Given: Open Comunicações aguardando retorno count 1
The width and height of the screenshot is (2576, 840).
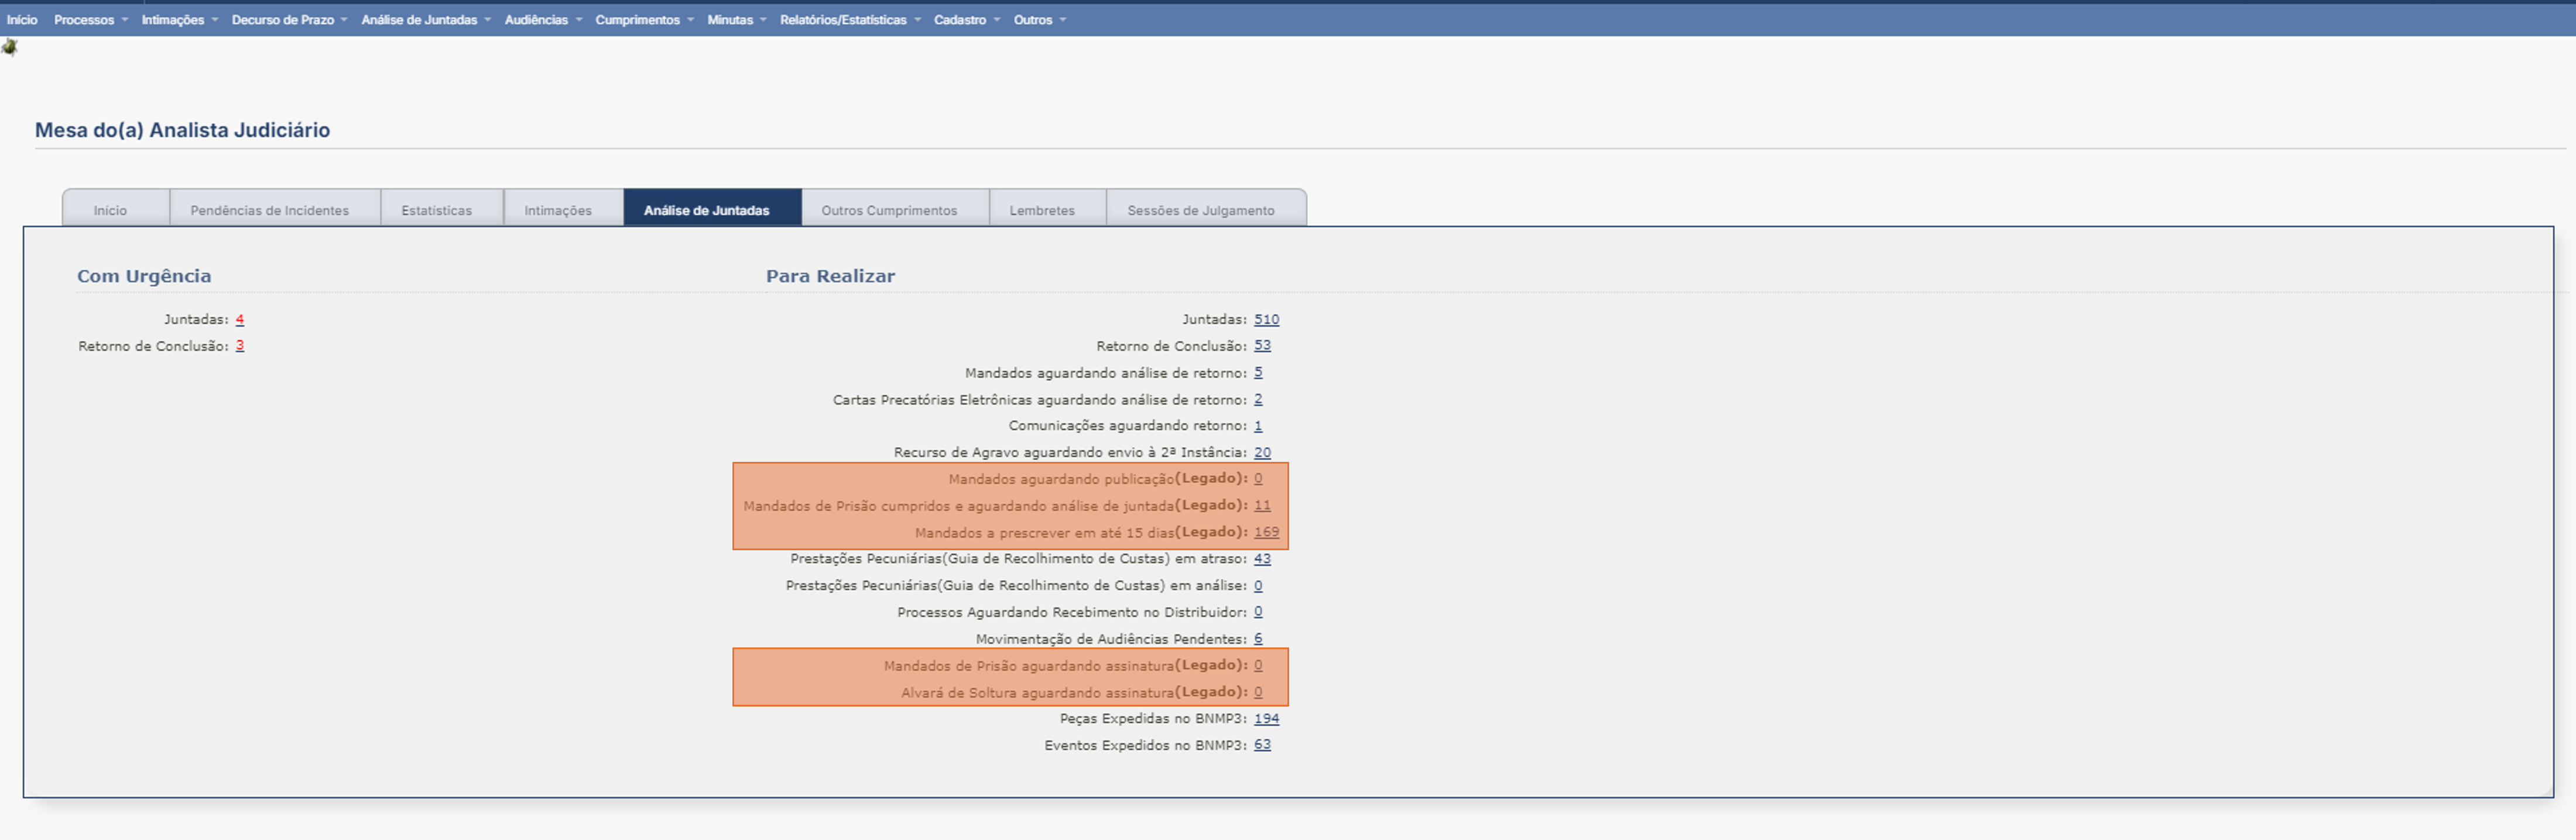Looking at the screenshot, I should click(x=1259, y=425).
